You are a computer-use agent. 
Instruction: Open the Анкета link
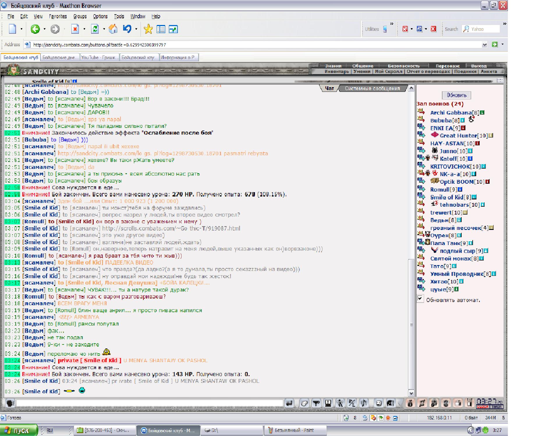tap(489, 72)
